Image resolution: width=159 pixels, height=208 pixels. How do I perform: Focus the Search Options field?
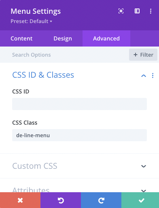[64, 55]
